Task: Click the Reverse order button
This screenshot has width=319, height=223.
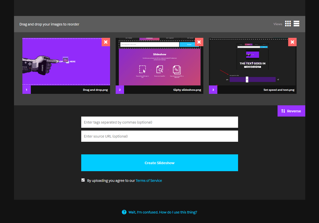Action: pyautogui.click(x=291, y=111)
